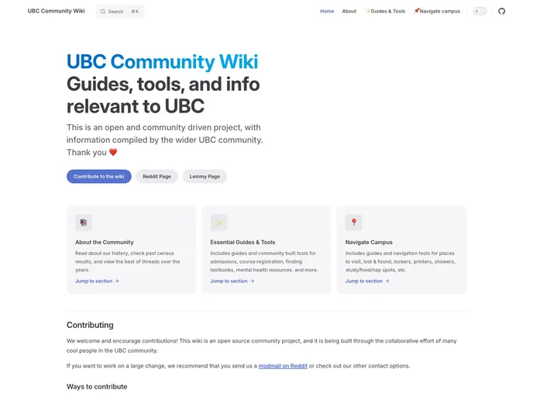
Task: Go to the Home nav item
Action: tap(327, 11)
